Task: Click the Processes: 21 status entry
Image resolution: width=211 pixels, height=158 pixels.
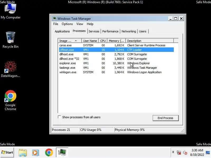Action: (65, 130)
